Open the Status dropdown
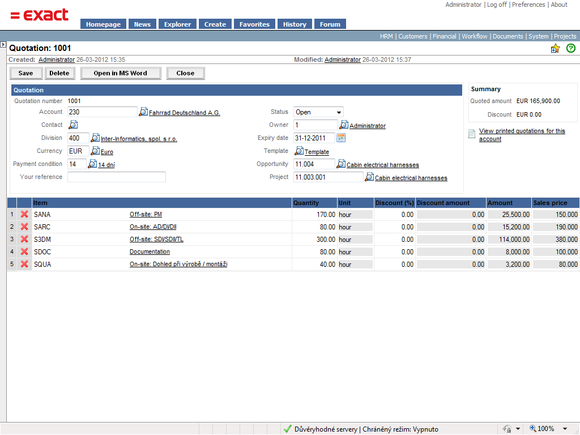The height and width of the screenshot is (435, 580). tap(318, 112)
